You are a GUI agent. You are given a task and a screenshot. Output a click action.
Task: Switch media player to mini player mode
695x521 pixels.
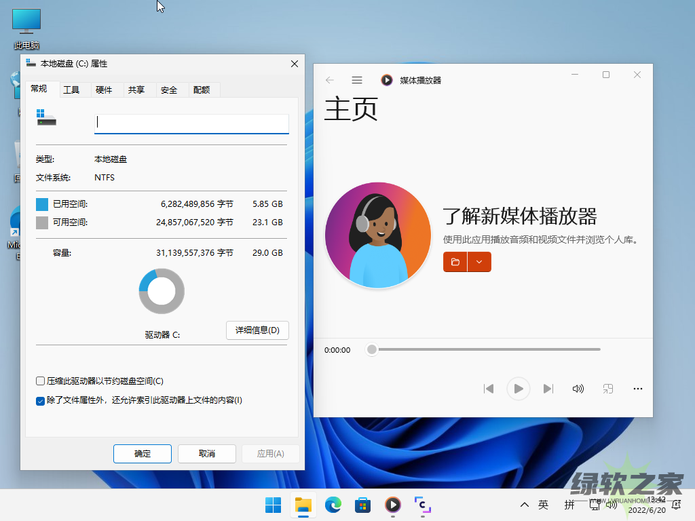coord(608,389)
